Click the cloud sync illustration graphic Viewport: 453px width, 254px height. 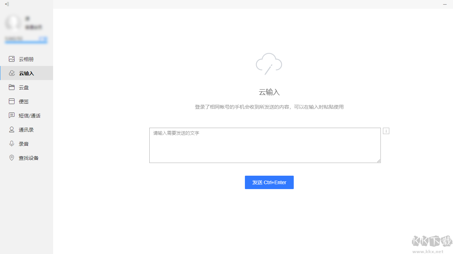point(269,64)
